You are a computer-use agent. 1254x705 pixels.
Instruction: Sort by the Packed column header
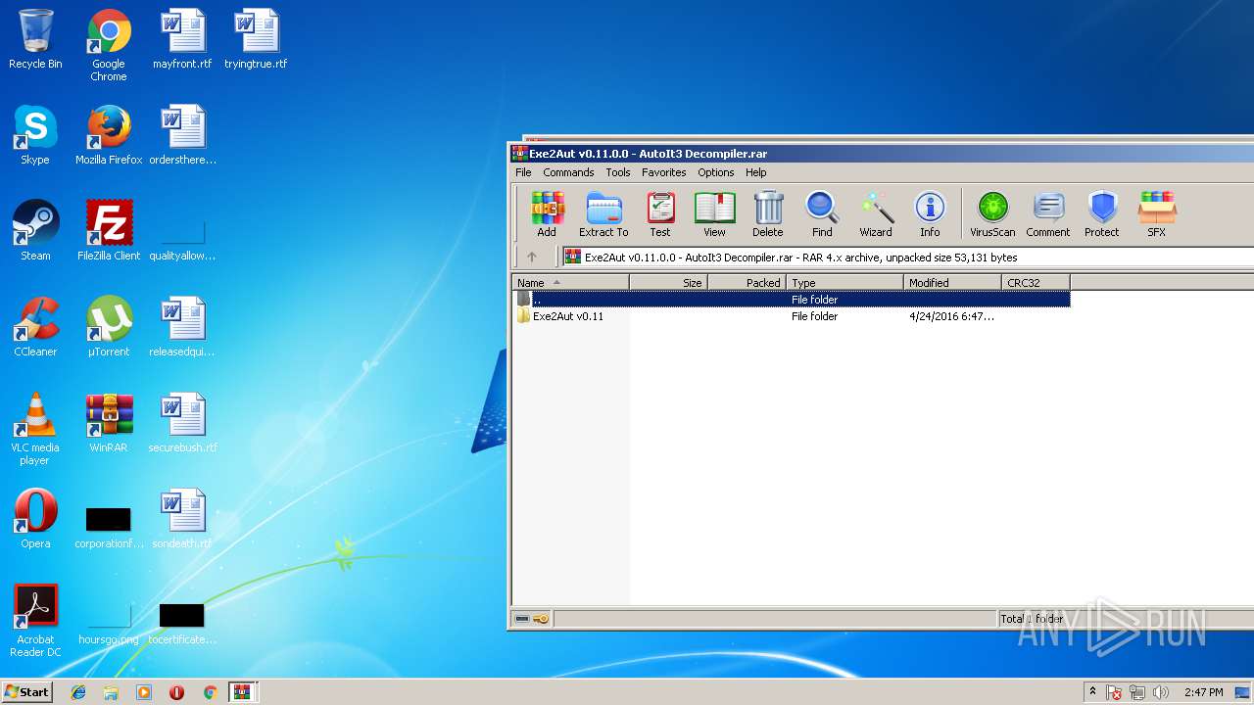tap(747, 283)
